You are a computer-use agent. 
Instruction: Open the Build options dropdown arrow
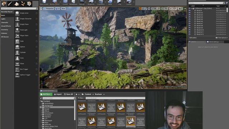point(114,2)
